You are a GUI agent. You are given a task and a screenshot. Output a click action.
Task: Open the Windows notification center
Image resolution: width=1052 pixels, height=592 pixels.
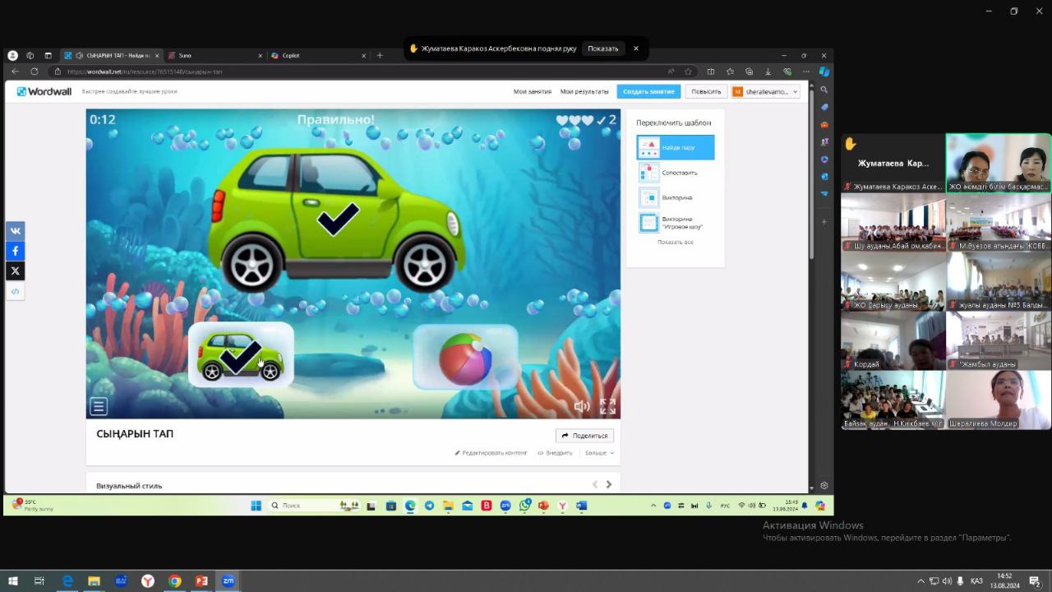pyautogui.click(x=1036, y=580)
